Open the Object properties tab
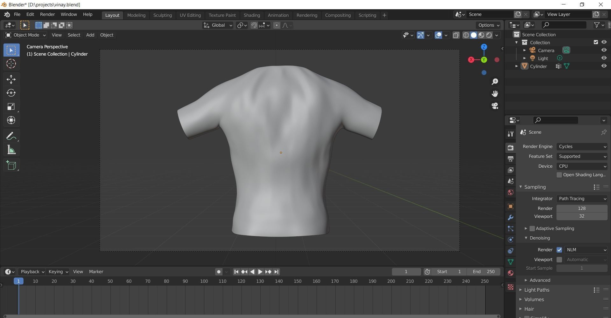This screenshot has width=611, height=318. coord(510,206)
